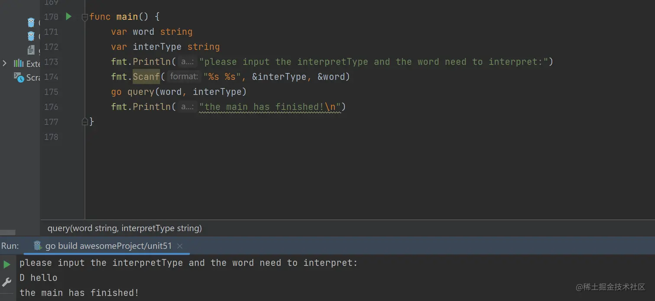
Task: Place cursor on Scanf function call
Action: [x=146, y=77]
